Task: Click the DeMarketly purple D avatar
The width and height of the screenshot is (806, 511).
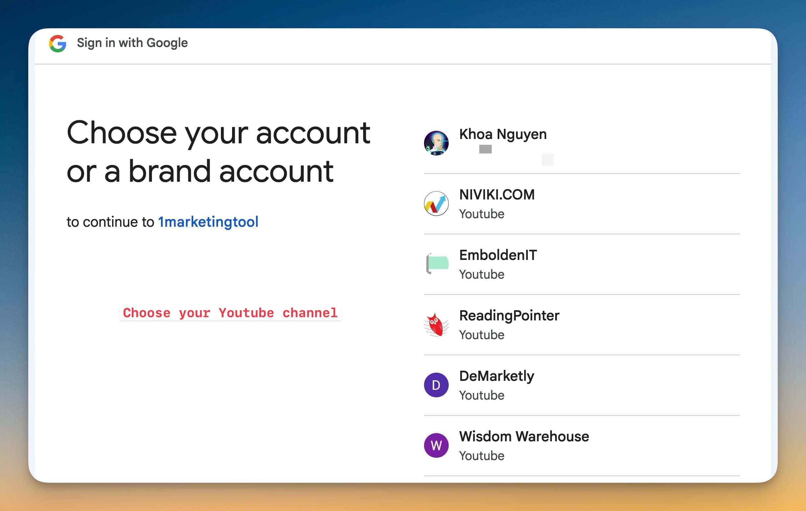Action: [436, 385]
